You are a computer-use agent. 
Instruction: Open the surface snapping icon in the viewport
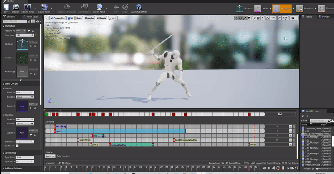pos(254,18)
